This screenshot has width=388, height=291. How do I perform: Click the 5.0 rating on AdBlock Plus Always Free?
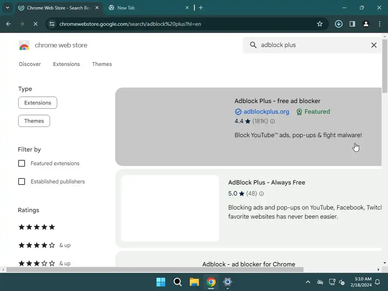[233, 194]
